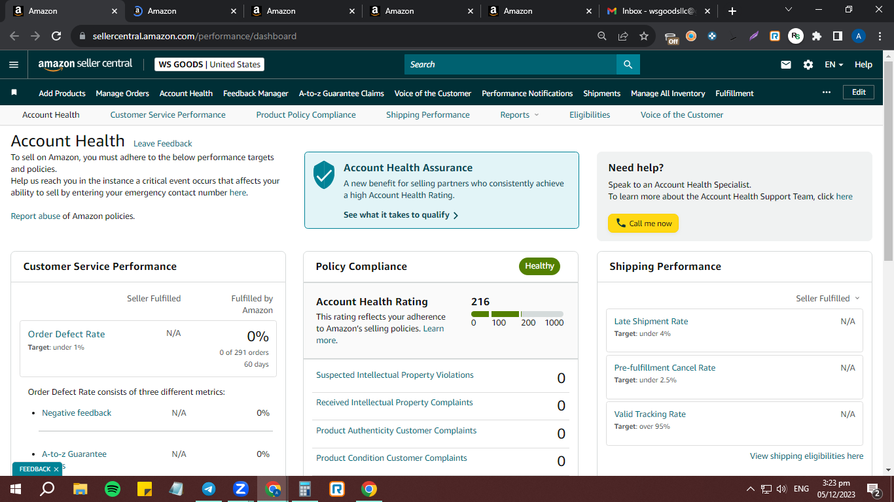894x502 pixels.
Task: Open the Chrome extensions puzzle icon
Action: pyautogui.click(x=817, y=36)
